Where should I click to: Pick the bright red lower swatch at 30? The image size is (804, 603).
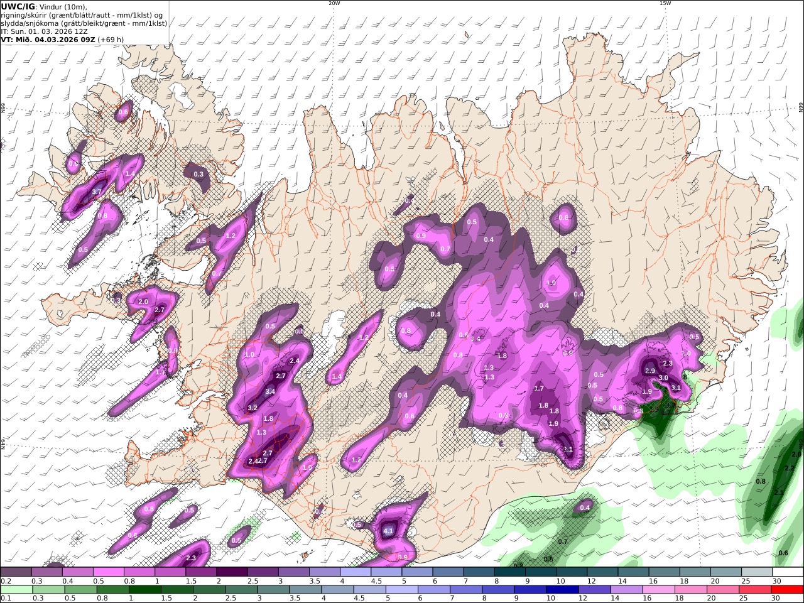pyautogui.click(x=787, y=590)
